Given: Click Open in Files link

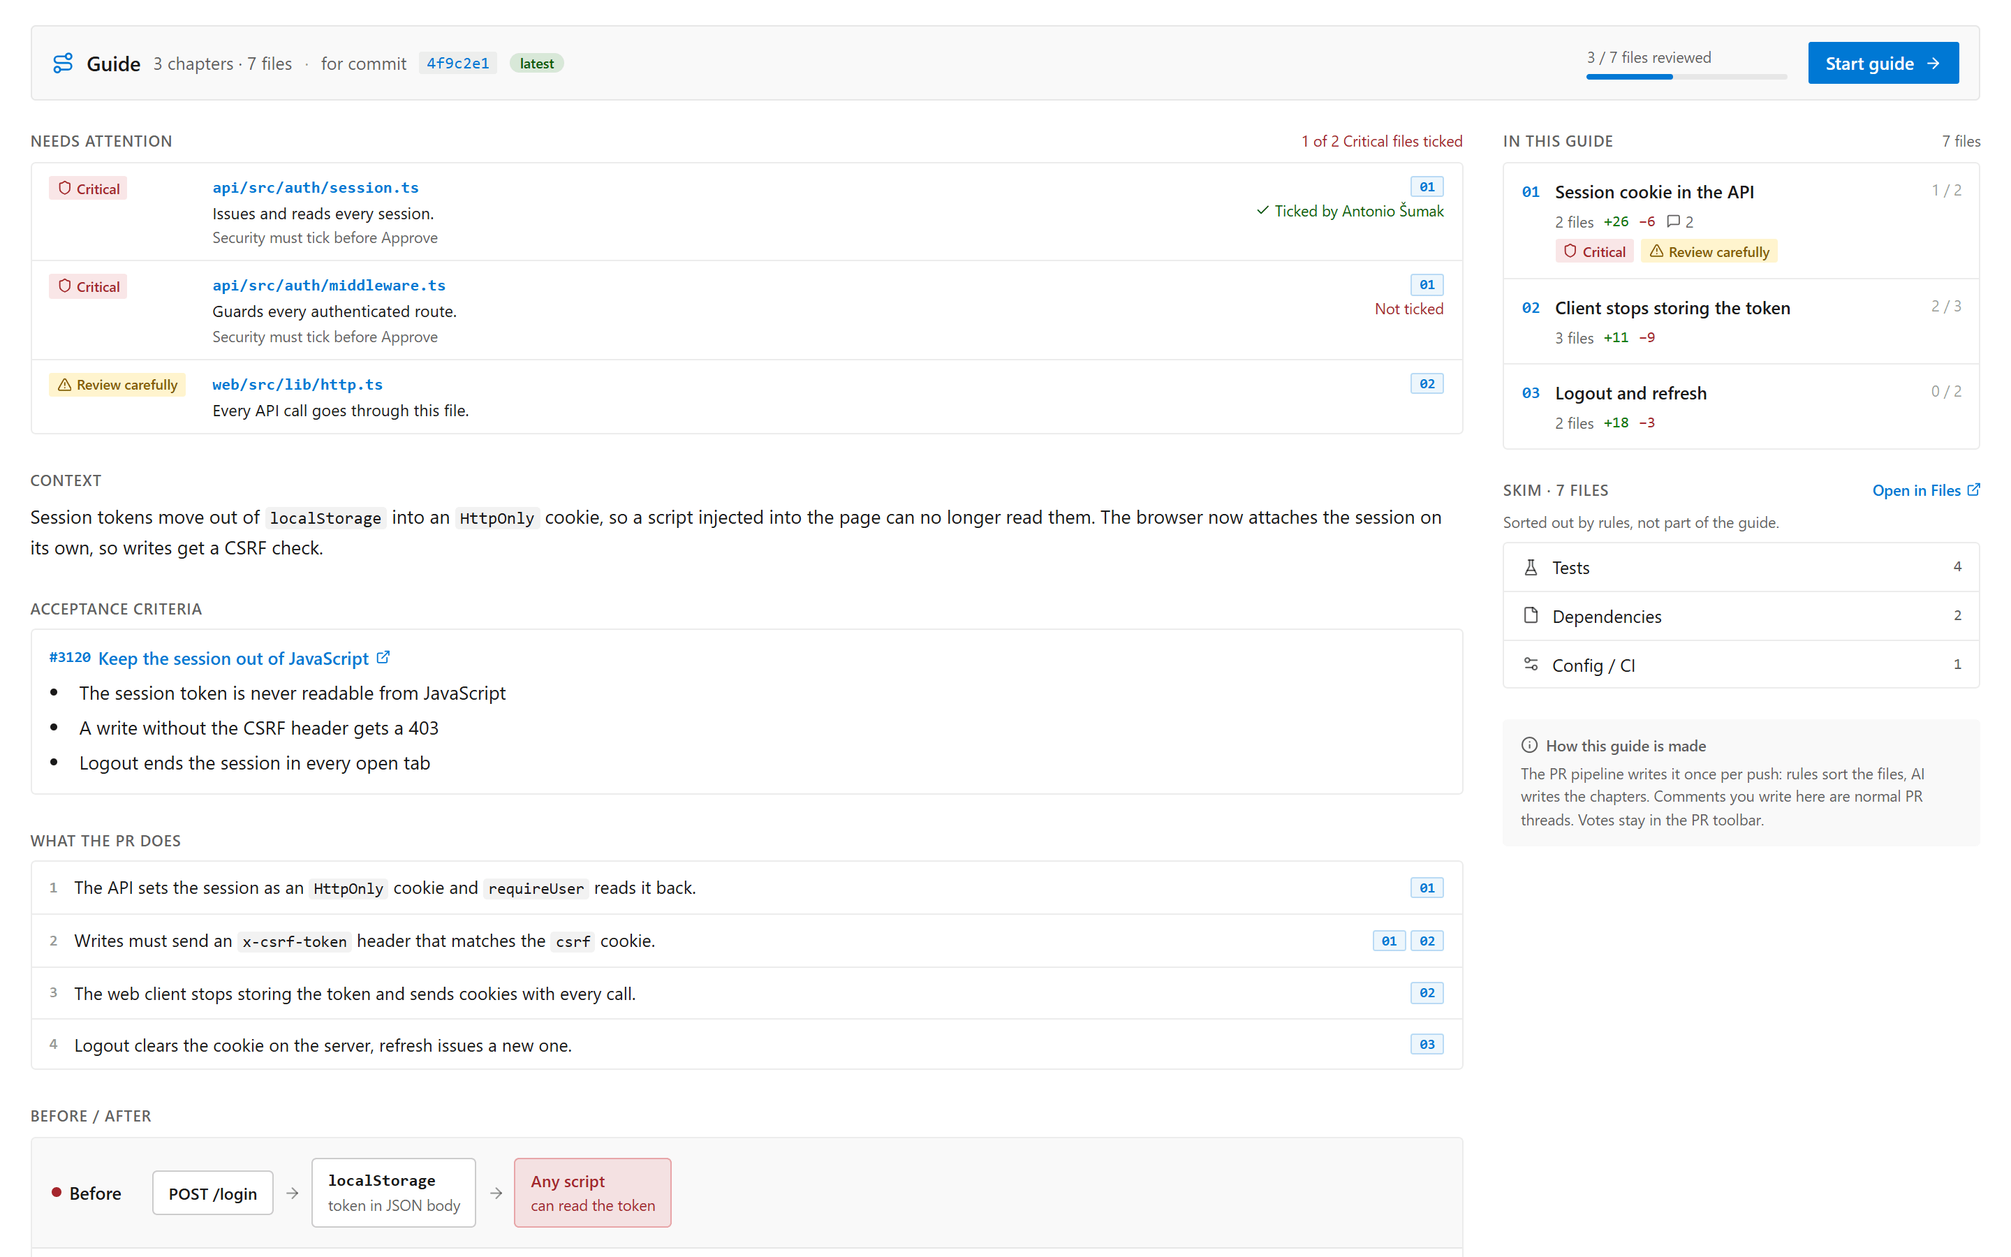Looking at the screenshot, I should click(1925, 490).
